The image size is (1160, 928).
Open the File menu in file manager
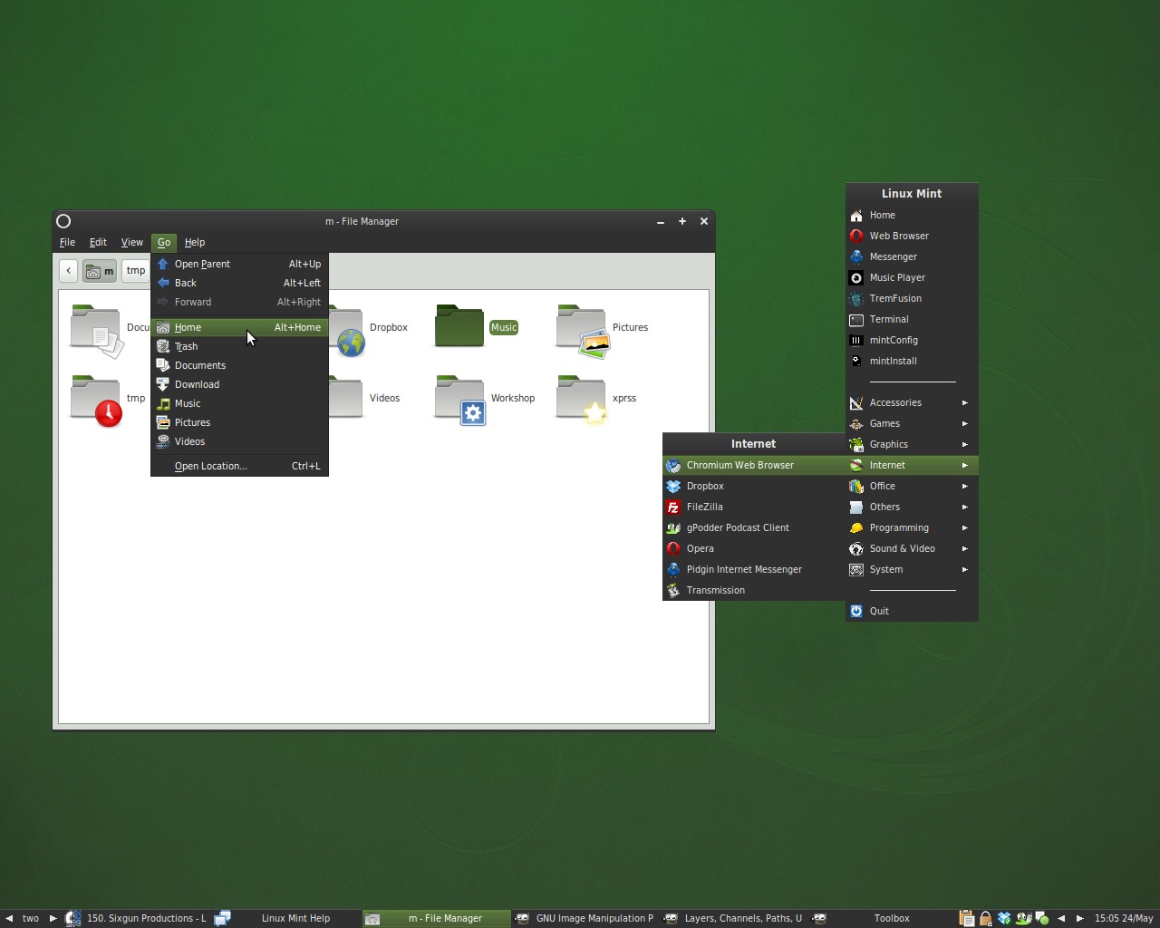67,242
